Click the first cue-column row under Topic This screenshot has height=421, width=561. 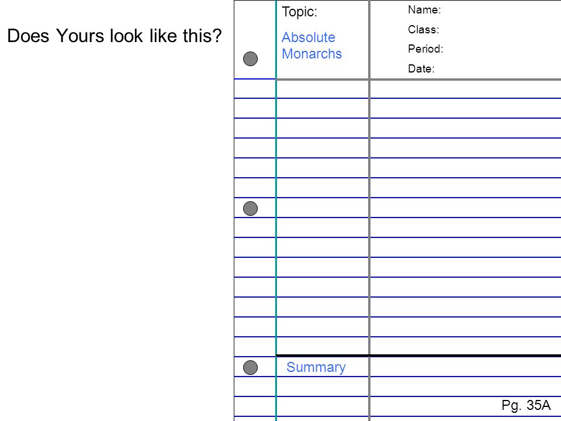[x=323, y=89]
